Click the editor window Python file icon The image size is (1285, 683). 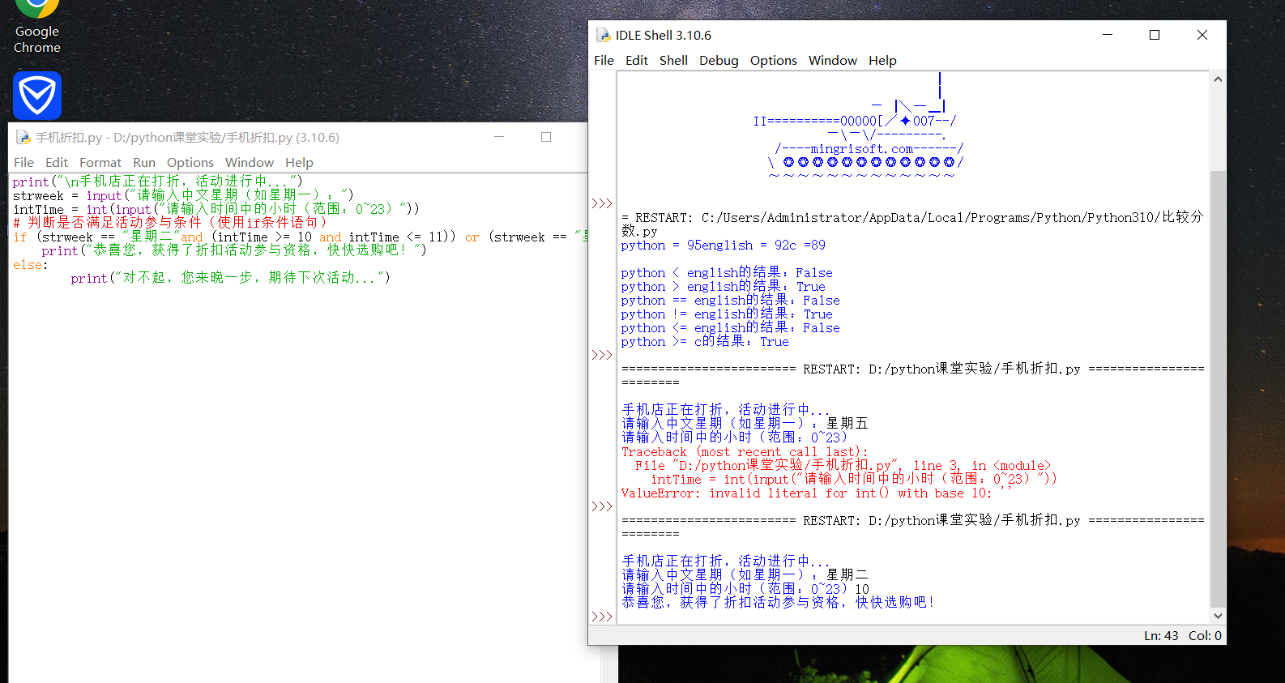23,138
